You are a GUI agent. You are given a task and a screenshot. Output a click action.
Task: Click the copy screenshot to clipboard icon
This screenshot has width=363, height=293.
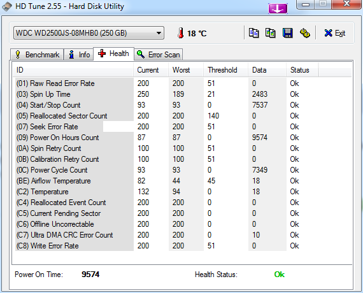271,33
